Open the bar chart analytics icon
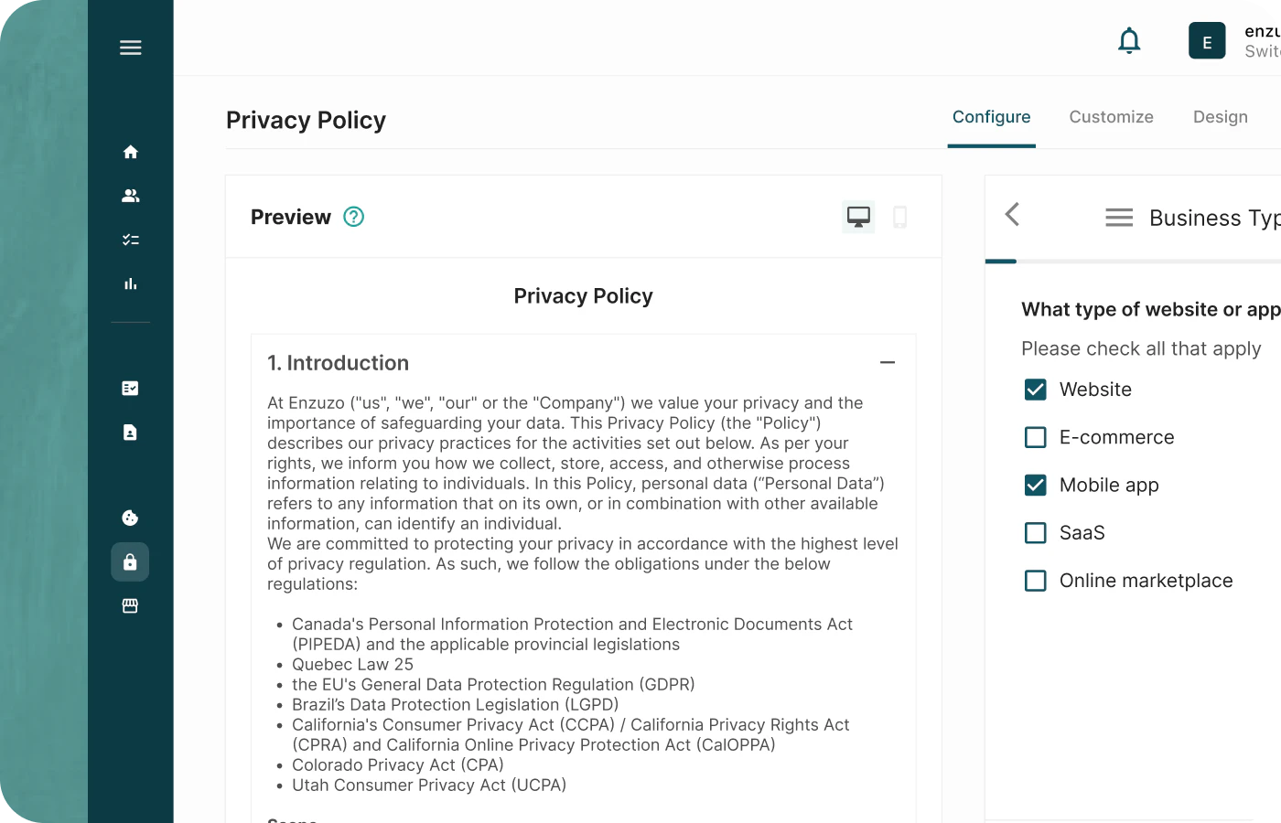The image size is (1281, 823). coord(130,283)
